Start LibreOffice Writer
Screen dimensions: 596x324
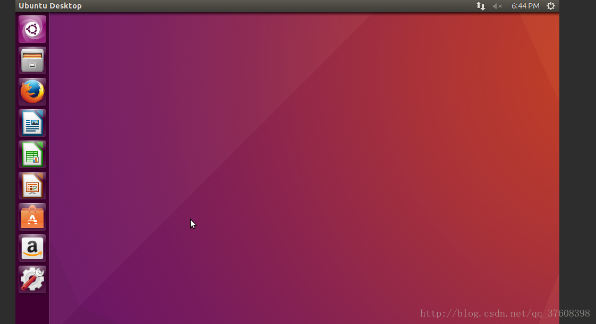(31, 122)
